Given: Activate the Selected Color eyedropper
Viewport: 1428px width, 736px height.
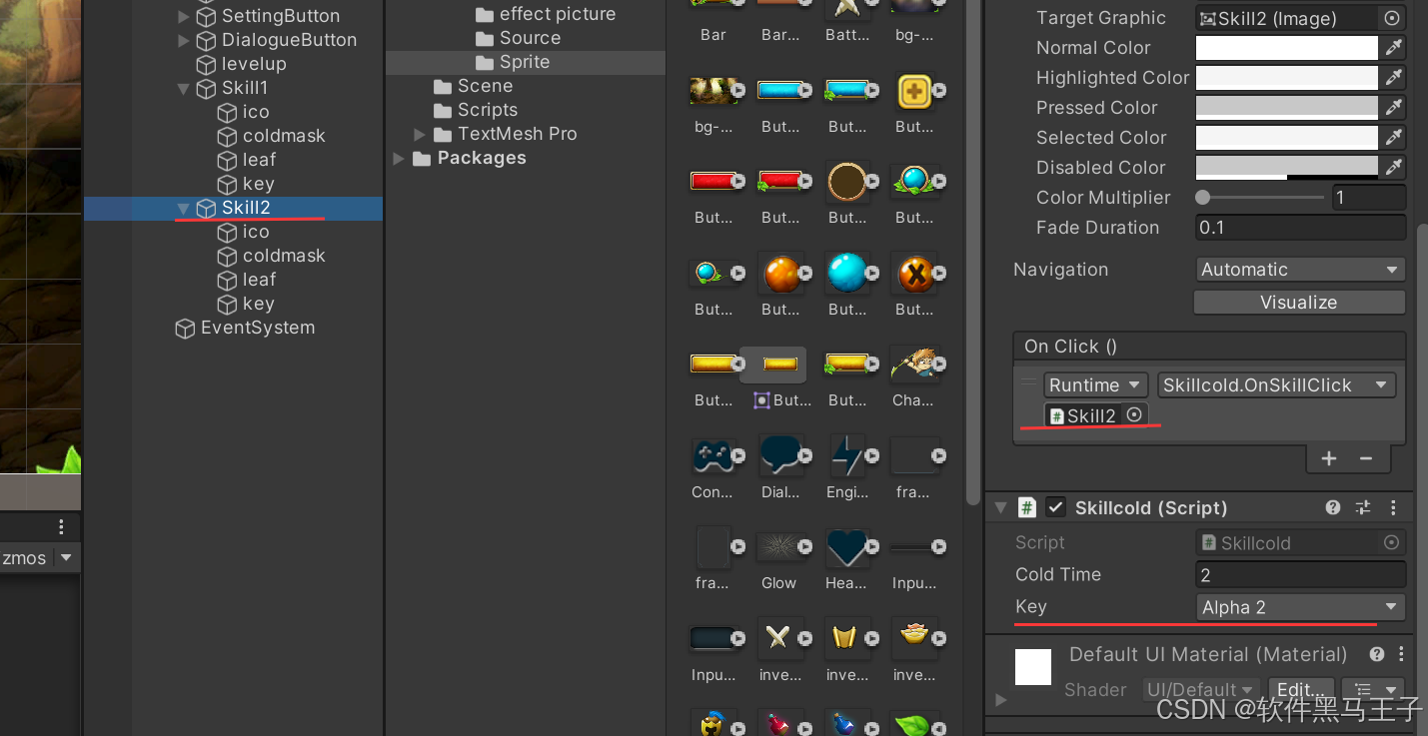Looking at the screenshot, I should (x=1393, y=138).
